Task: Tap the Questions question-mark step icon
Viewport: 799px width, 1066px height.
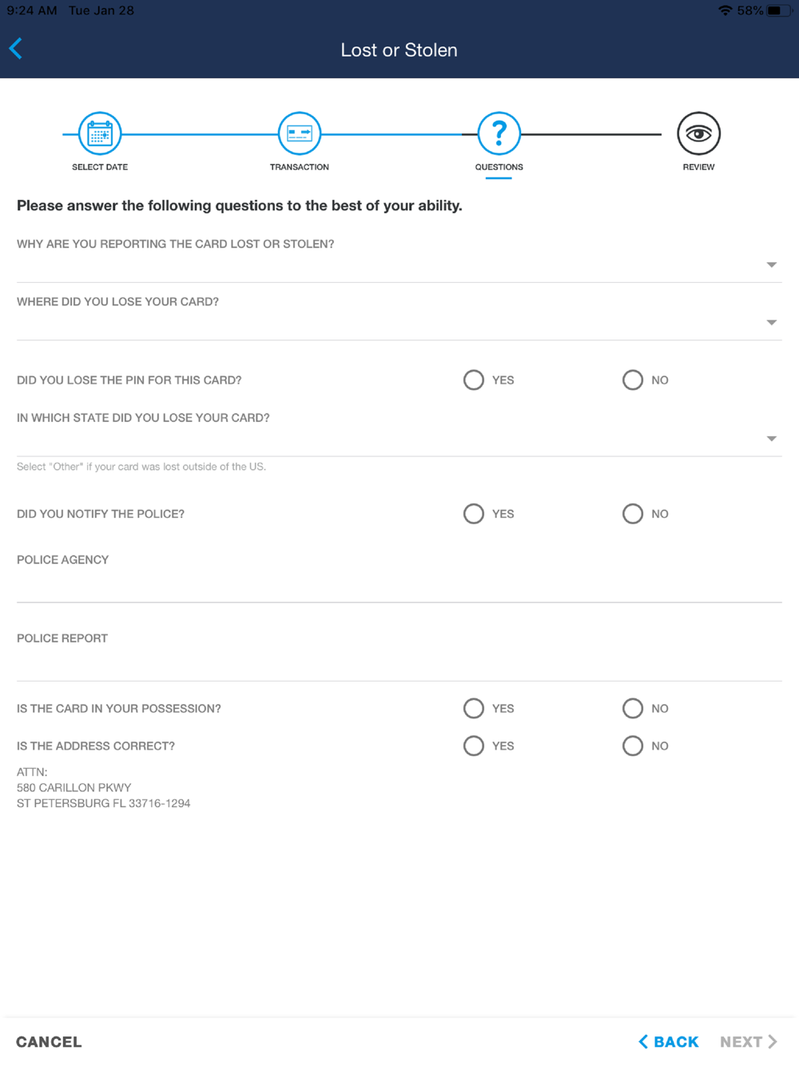Action: tap(499, 133)
